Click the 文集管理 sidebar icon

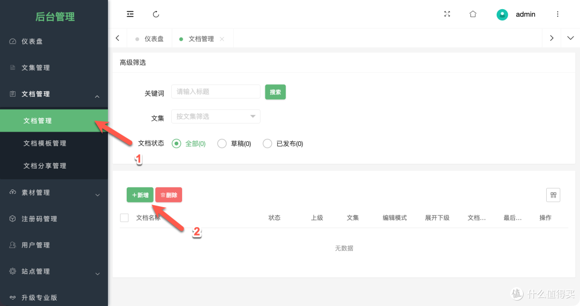pos(12,68)
